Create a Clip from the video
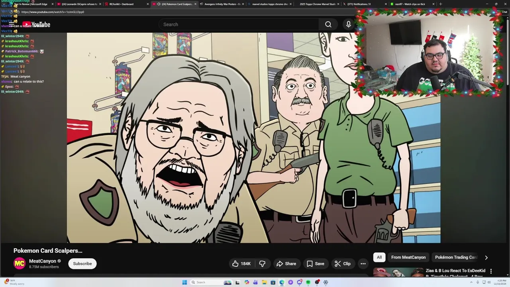This screenshot has width=510, height=287. point(343,263)
